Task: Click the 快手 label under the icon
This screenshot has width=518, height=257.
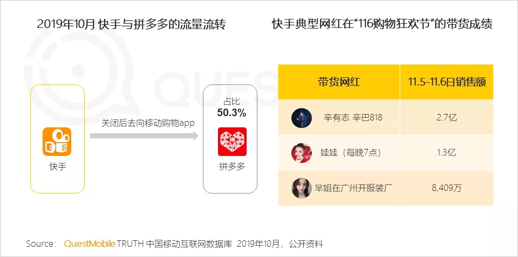Action: 58,167
